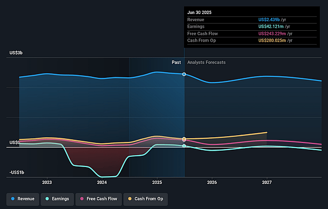
Task: Select the 2025 axis label
Action: point(157,182)
